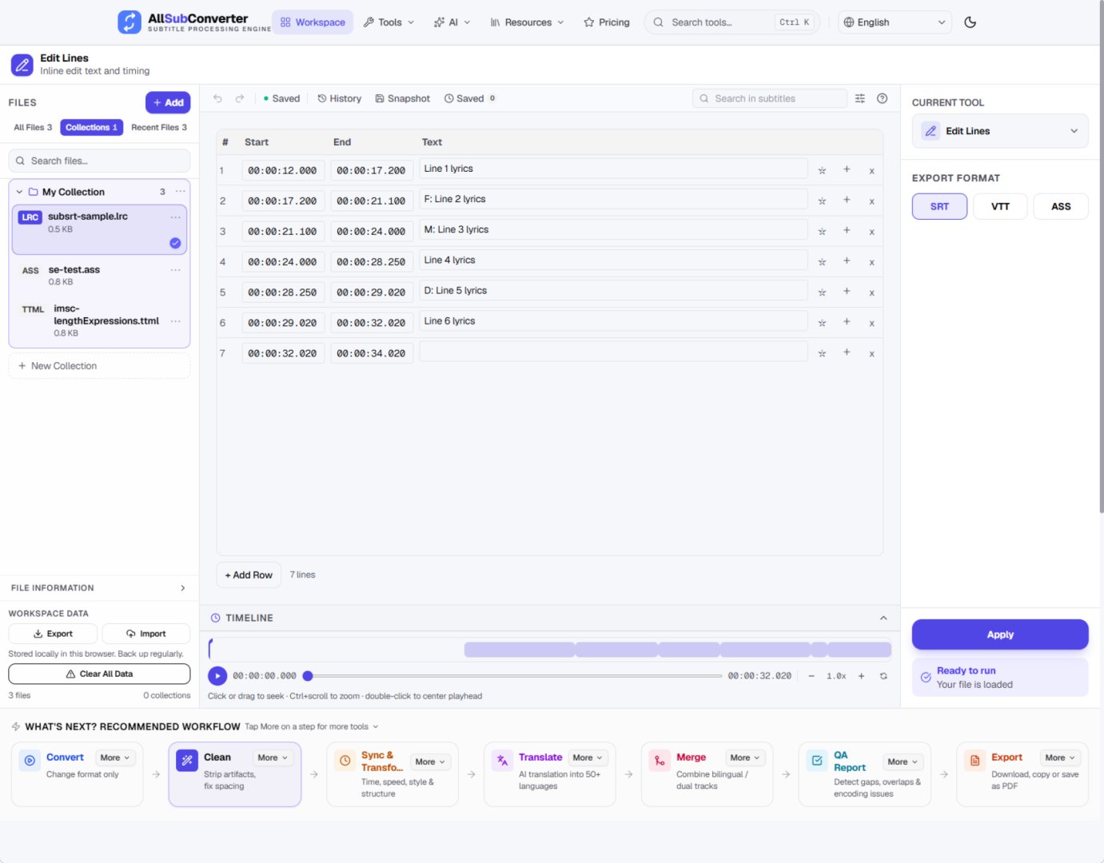Click the first purple timeline segment
1104x863 pixels.
click(x=520, y=650)
